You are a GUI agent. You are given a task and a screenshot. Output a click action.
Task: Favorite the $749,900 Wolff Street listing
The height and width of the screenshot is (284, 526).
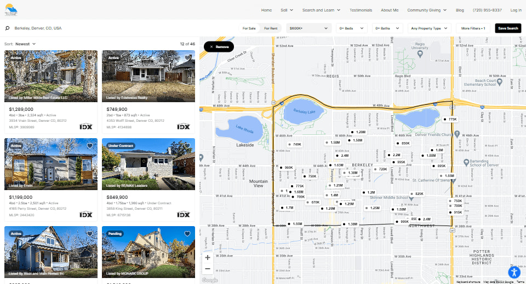[187, 58]
